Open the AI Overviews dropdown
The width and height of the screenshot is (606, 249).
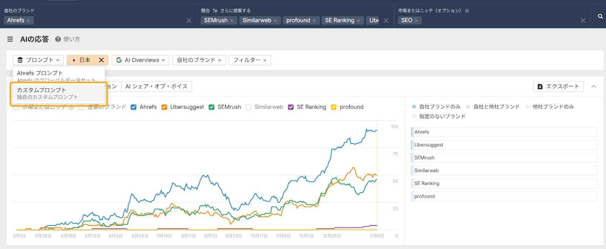pyautogui.click(x=141, y=60)
